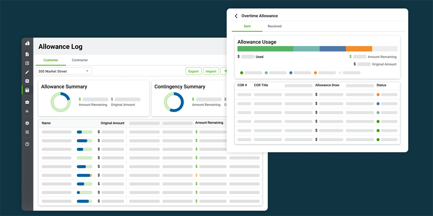Go back from Overtime Allowance panel
The width and height of the screenshot is (433, 216).
[236, 16]
